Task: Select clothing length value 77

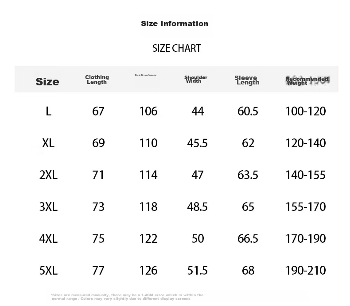Action: (x=98, y=271)
